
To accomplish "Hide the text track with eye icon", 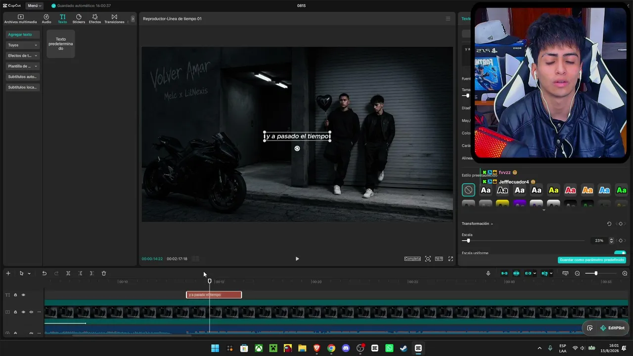I will [x=23, y=295].
